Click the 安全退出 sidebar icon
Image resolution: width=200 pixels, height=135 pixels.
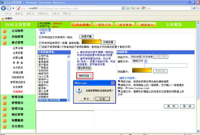pos(5,126)
